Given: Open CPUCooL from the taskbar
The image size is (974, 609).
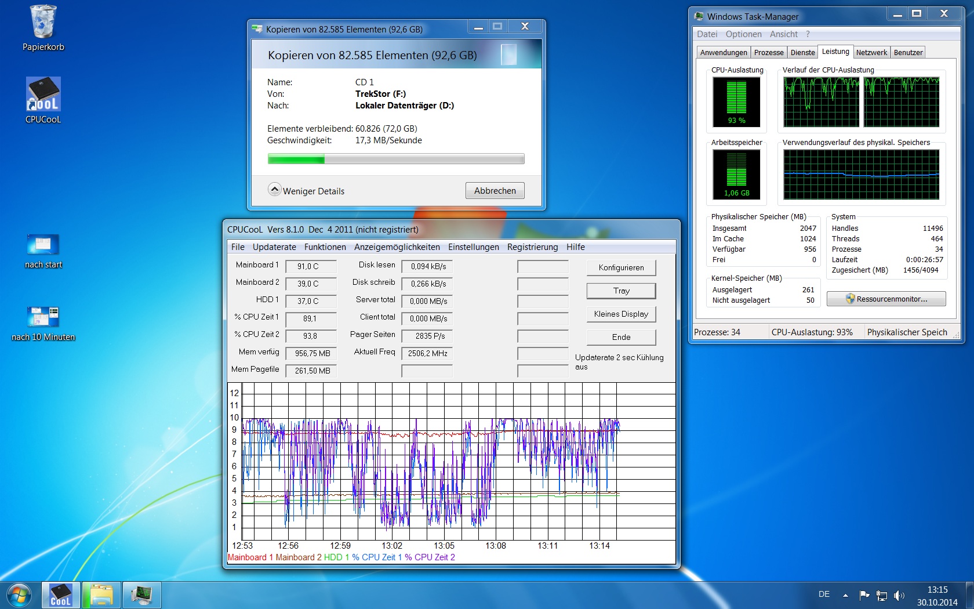Looking at the screenshot, I should coord(60,595).
